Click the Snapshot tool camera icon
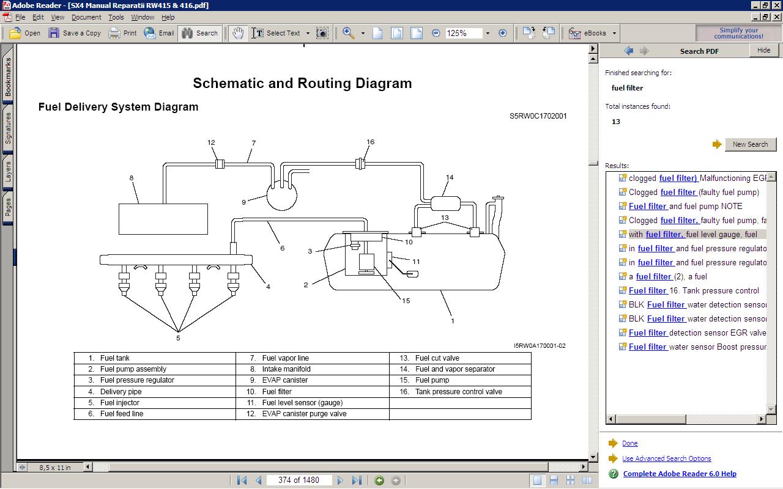The width and height of the screenshot is (783, 489). (322, 33)
